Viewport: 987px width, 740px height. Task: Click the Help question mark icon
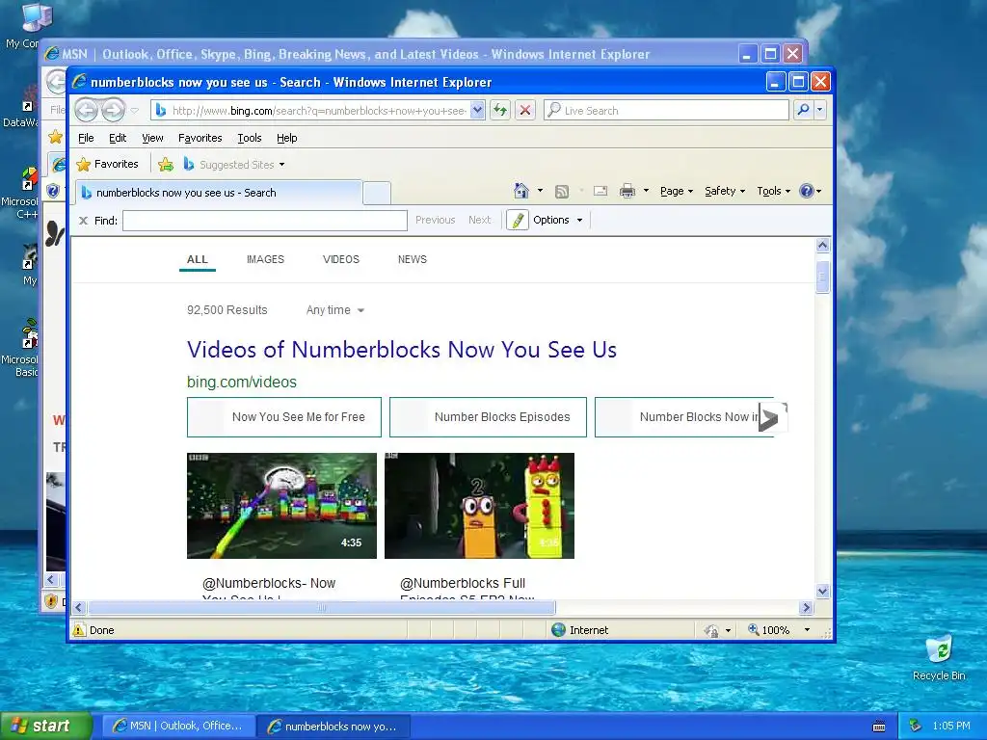(807, 191)
